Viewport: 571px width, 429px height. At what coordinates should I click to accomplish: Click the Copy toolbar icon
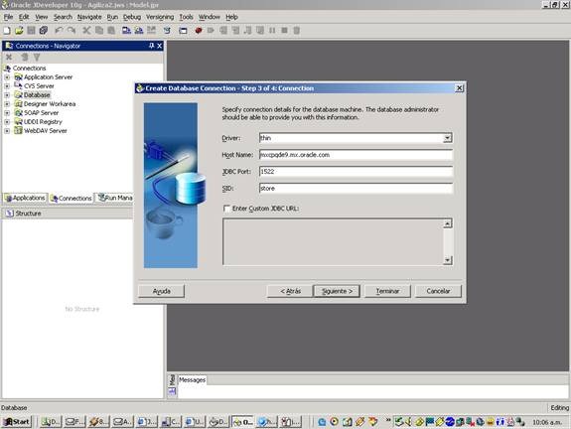point(99,31)
